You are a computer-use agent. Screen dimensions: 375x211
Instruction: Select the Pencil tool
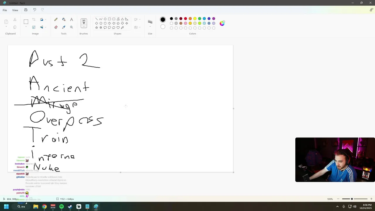pos(56,20)
